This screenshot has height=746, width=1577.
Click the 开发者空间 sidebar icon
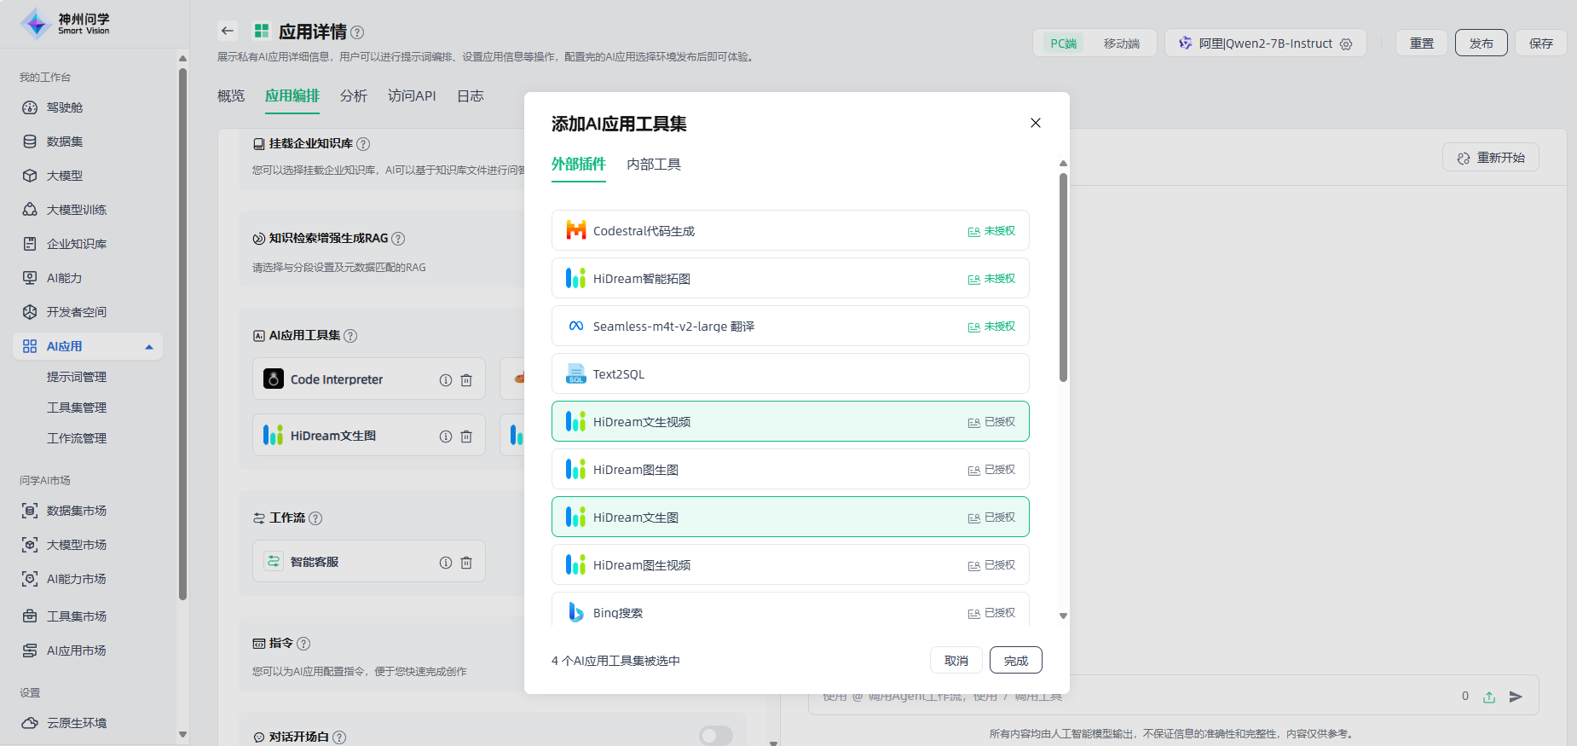(x=30, y=312)
